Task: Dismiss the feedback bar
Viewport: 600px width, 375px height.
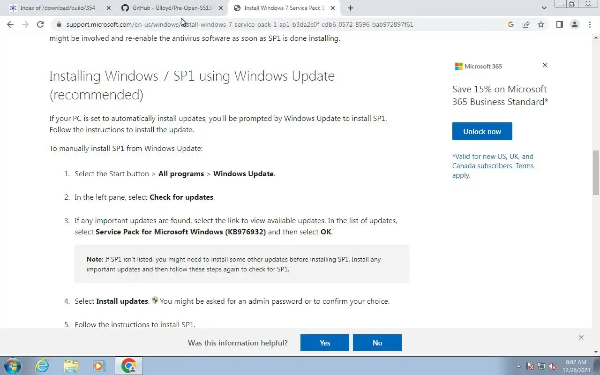Action: click(581, 337)
